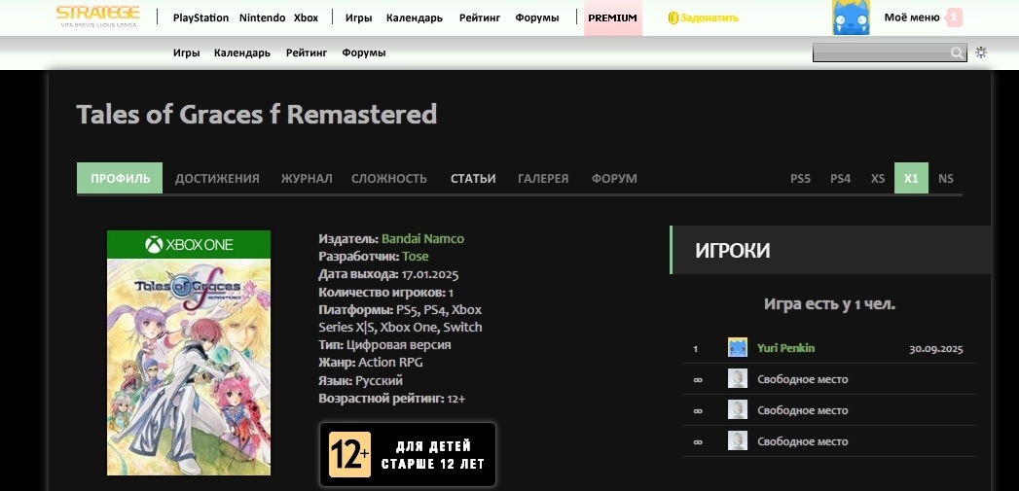Click the 12+ age rating badge
This screenshot has height=491, width=1019.
(408, 454)
